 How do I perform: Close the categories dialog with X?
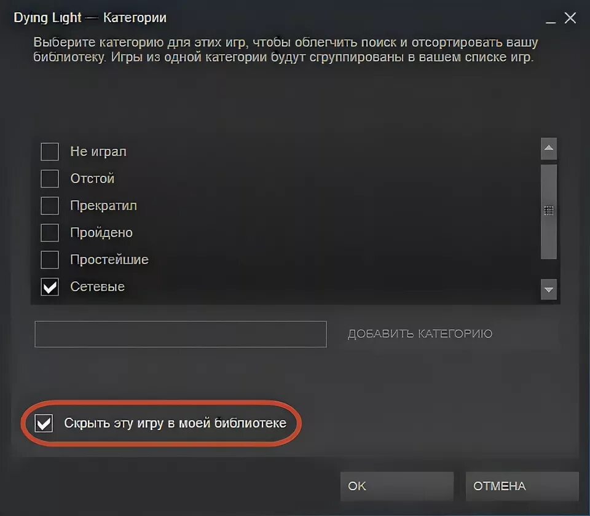click(x=570, y=18)
